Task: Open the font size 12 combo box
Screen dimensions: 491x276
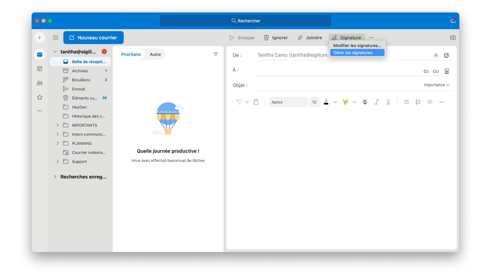Action: 314,102
